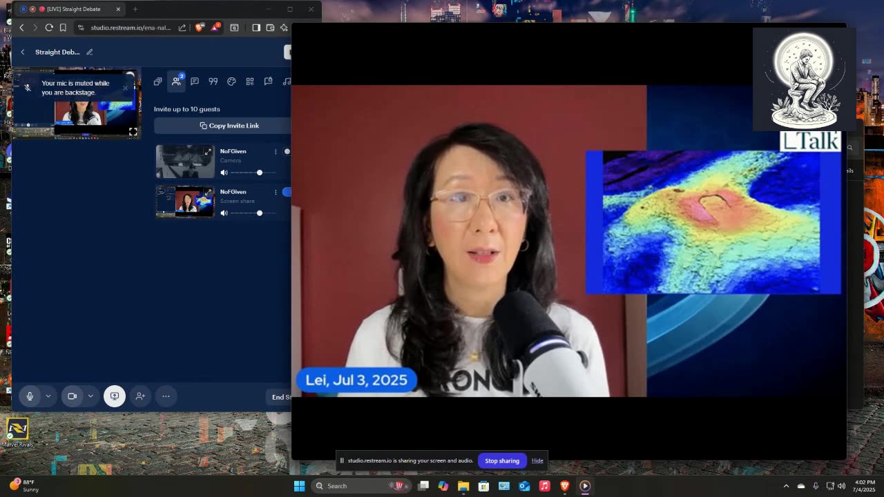Close the [LIVE] Straight Debate tab
This screenshot has height=497, width=884.
(118, 9)
